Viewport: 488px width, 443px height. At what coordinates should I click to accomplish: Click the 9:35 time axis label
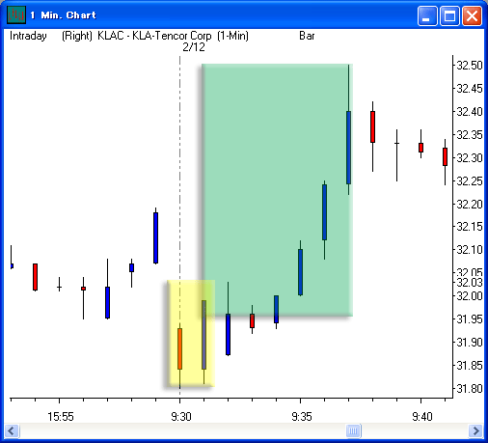click(302, 417)
